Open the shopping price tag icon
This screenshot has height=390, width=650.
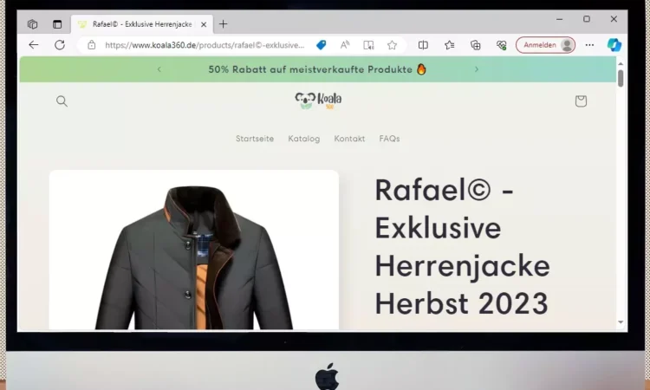pos(322,45)
